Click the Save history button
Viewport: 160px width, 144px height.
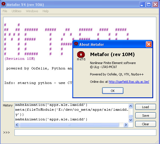(x=146, y=116)
